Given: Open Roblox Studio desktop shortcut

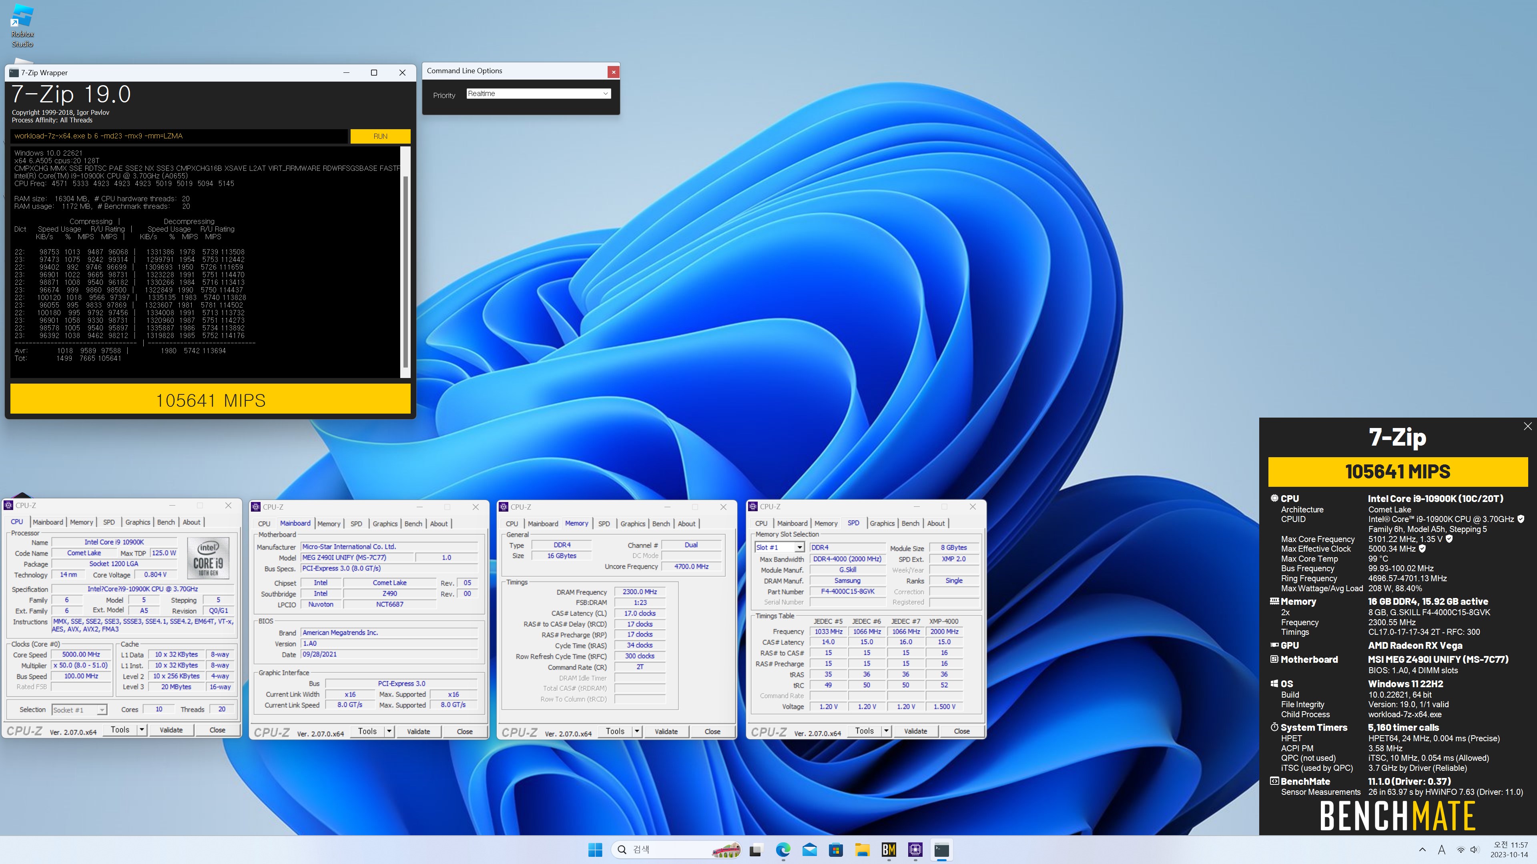Looking at the screenshot, I should pyautogui.click(x=22, y=26).
